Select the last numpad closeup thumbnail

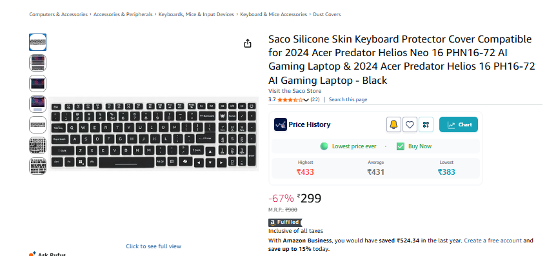tap(37, 166)
